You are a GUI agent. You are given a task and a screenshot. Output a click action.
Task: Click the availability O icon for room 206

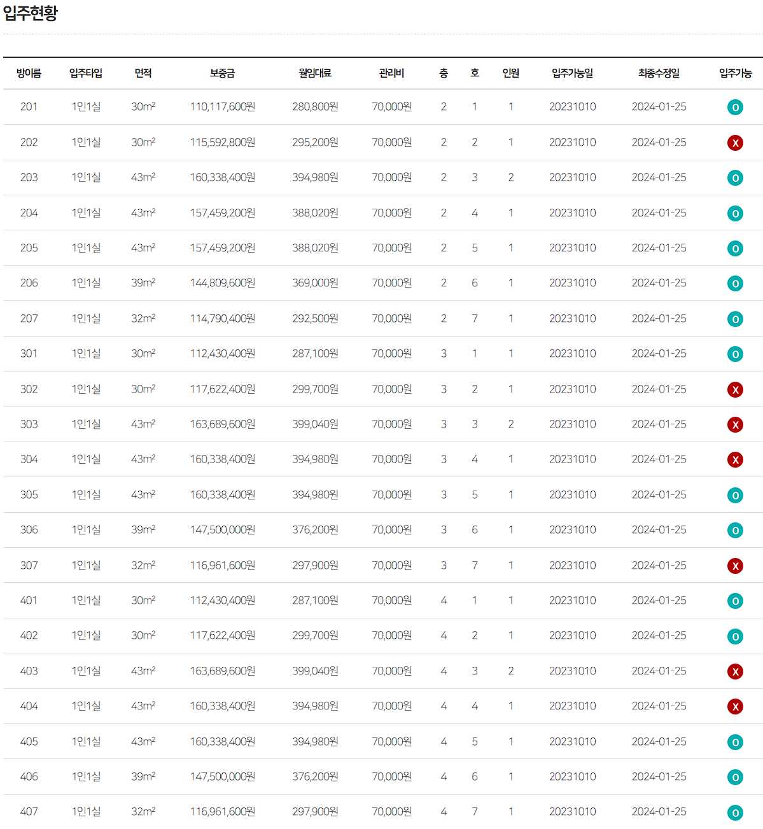[x=735, y=284]
